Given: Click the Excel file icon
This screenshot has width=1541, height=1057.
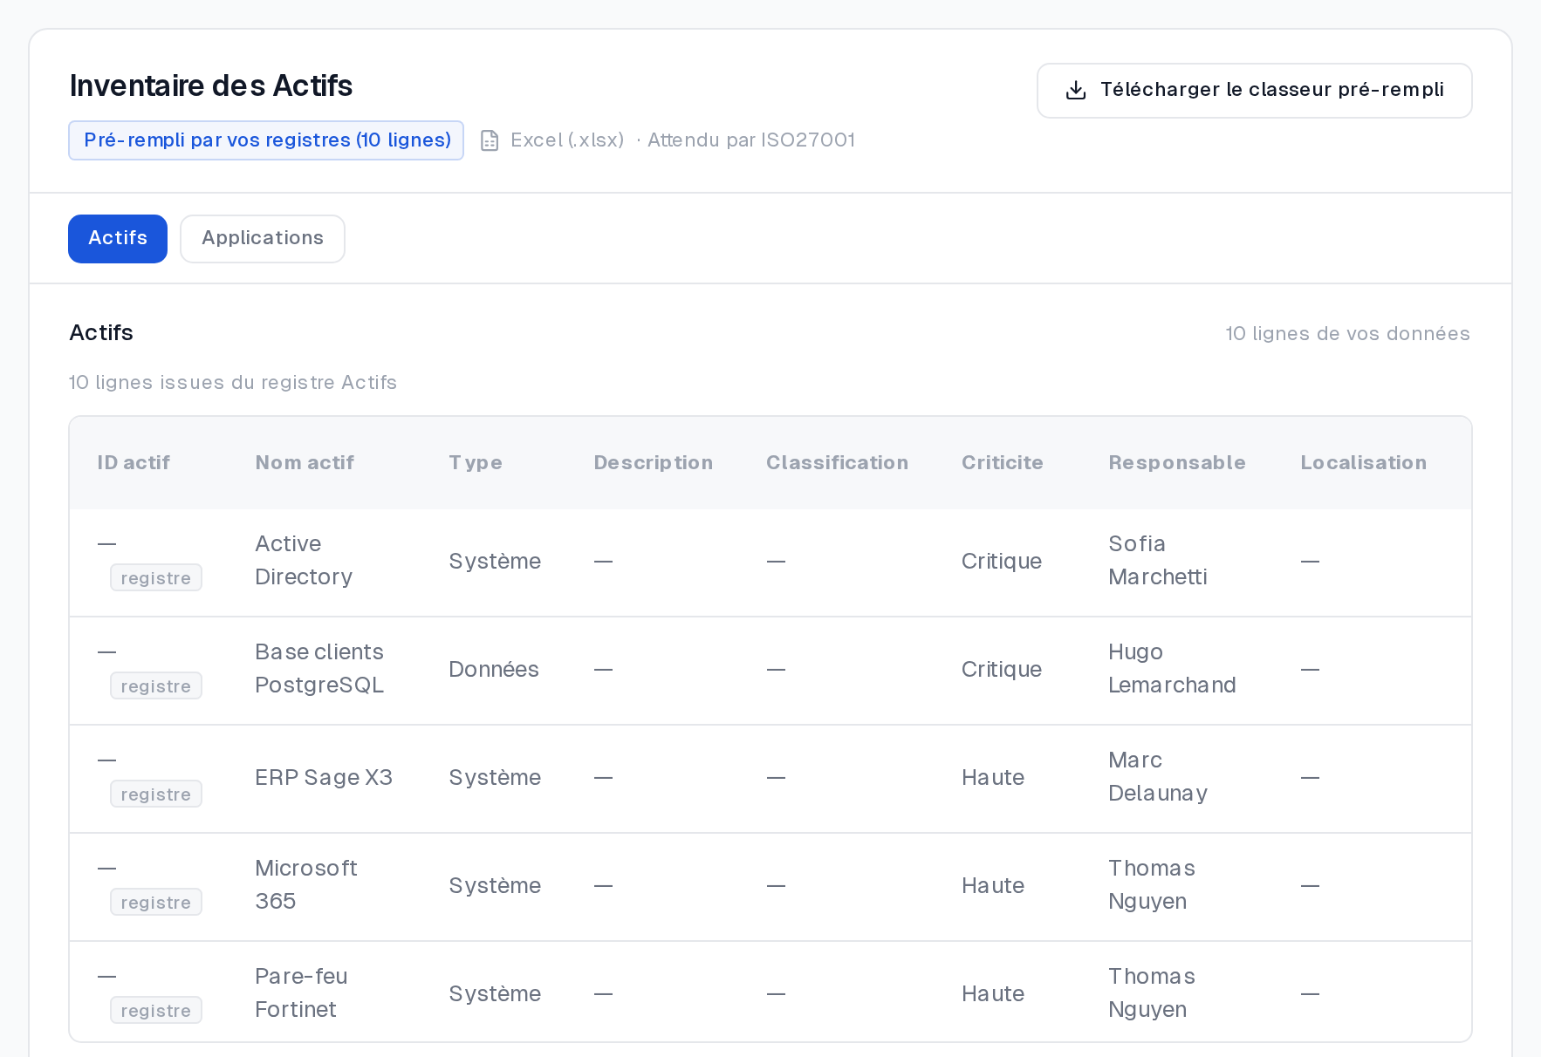Looking at the screenshot, I should (490, 140).
